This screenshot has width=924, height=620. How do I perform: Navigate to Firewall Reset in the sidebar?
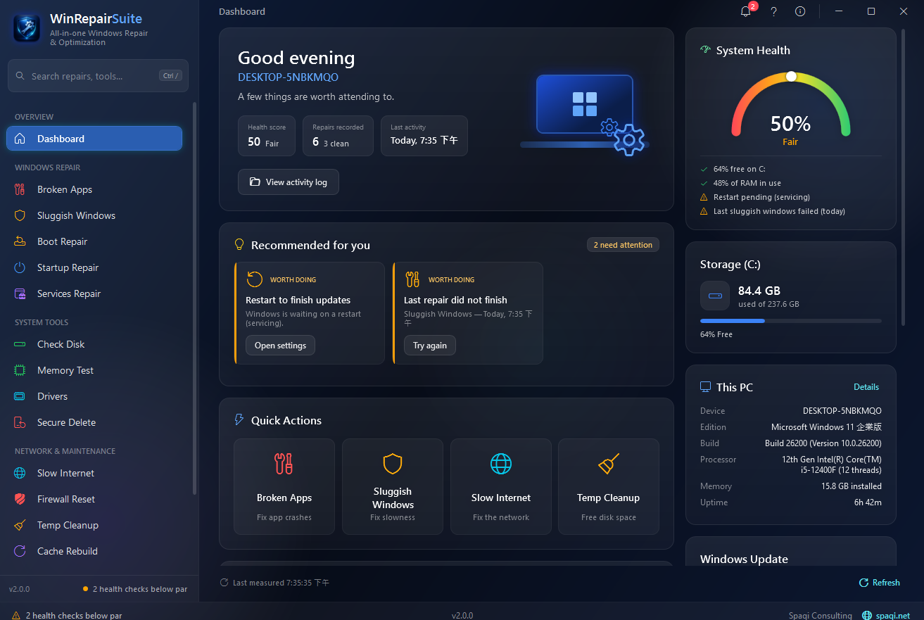click(94, 499)
